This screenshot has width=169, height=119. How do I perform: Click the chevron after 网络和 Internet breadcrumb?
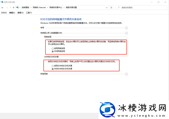[x=48, y=8]
